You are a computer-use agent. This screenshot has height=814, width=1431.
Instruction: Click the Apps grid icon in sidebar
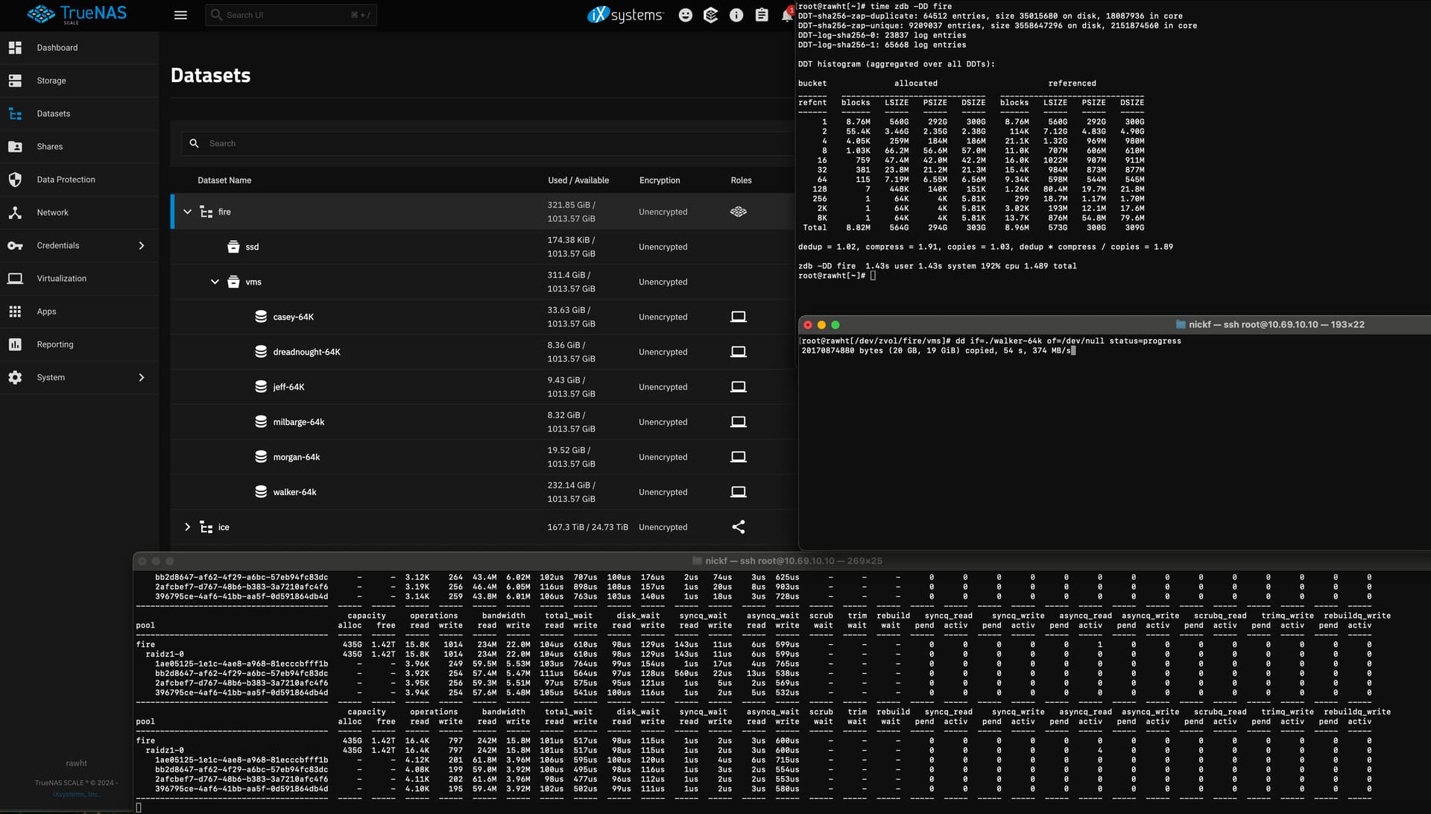click(x=15, y=312)
